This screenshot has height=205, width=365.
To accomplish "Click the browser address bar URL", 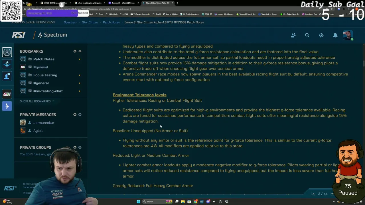I will (x=79, y=9).
